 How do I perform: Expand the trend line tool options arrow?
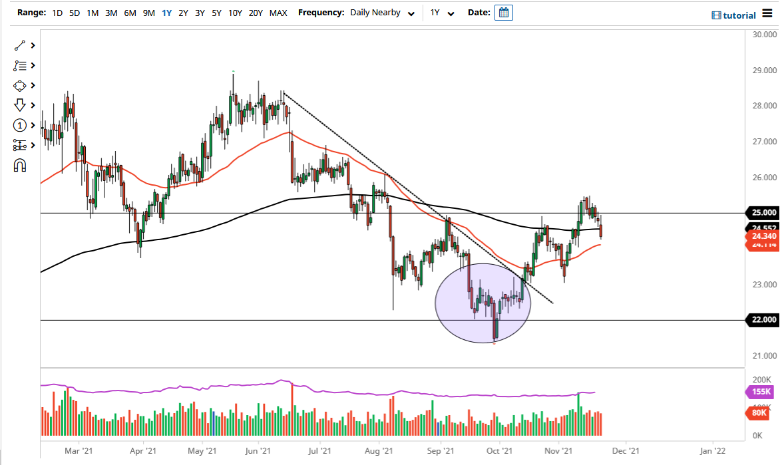33,46
